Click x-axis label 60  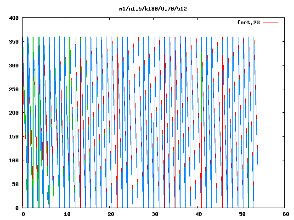click(x=286, y=214)
